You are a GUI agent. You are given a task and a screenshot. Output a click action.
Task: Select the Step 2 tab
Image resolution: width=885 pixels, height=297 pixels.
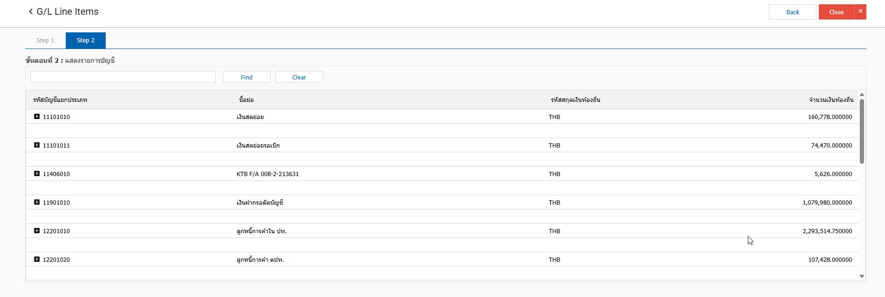[86, 40]
